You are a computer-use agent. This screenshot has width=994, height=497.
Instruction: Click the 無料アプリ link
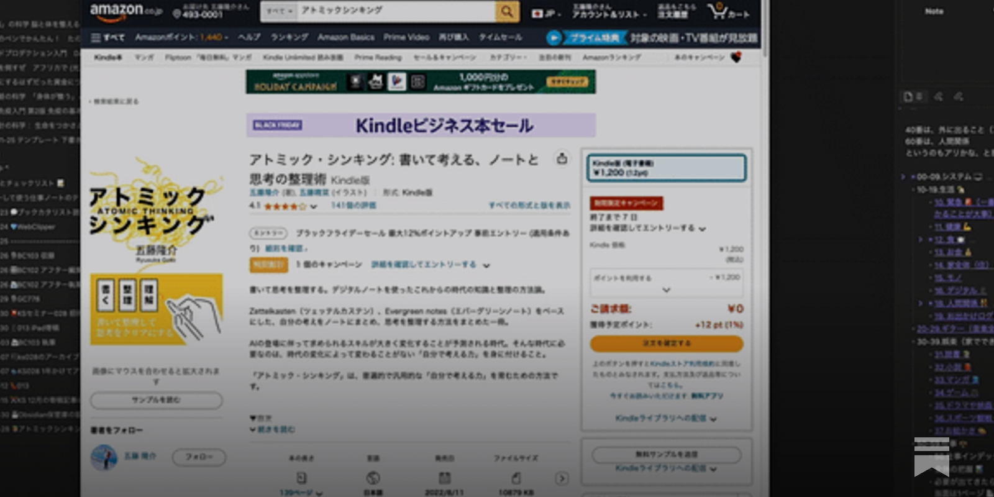point(707,396)
